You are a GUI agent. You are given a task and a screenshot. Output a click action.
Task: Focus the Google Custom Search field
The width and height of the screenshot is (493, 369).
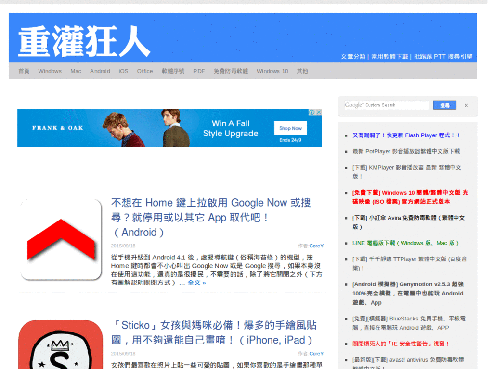coord(387,105)
